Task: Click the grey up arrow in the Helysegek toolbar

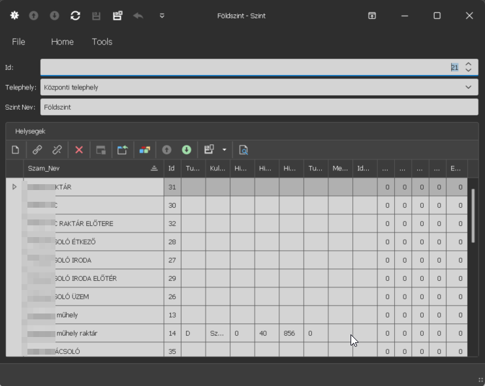Action: [166, 150]
